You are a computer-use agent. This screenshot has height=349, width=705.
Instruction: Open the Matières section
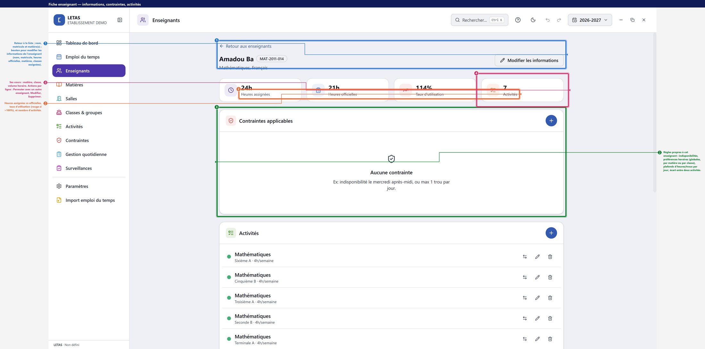point(89,85)
